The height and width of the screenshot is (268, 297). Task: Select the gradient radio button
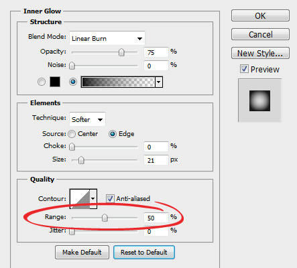click(73, 82)
